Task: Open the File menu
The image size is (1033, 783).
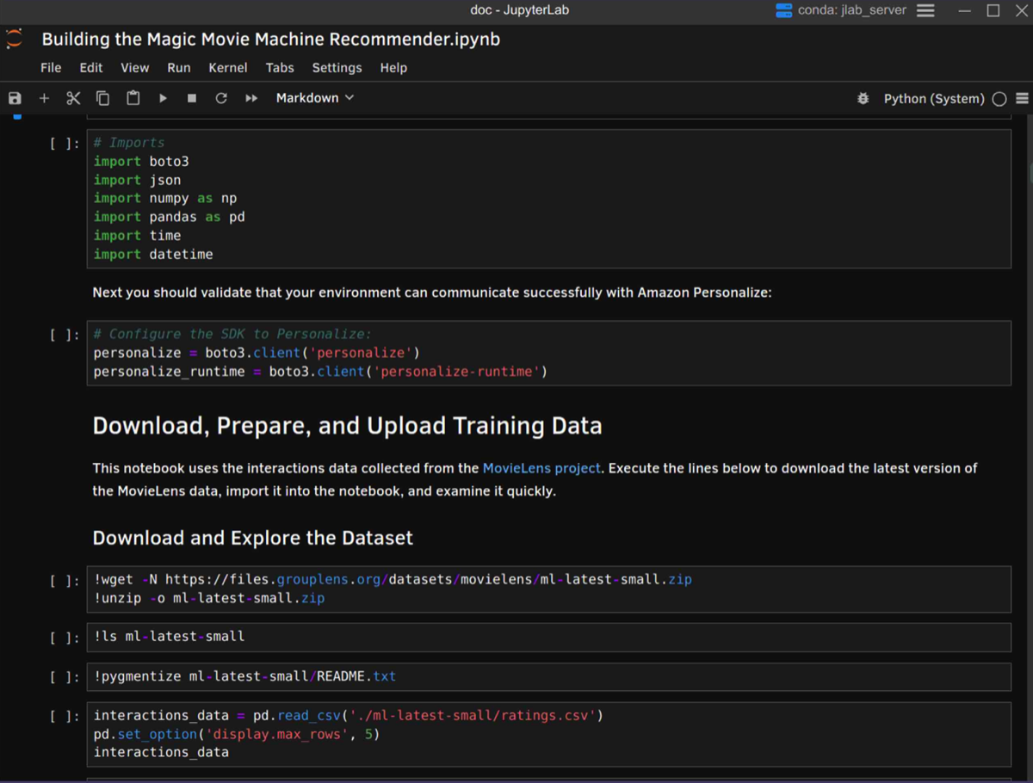Action: (x=51, y=68)
